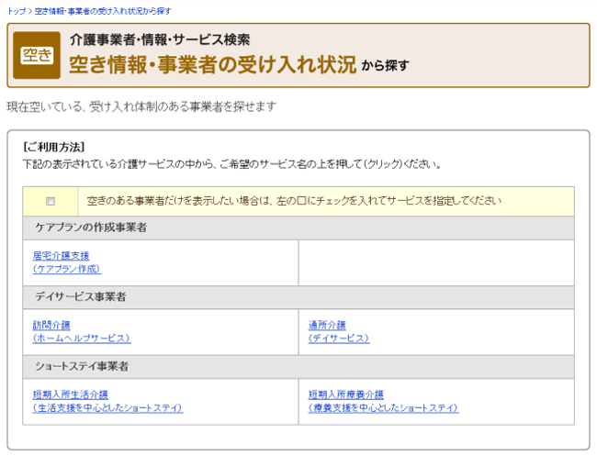Open the 短期入所療養介護 service link
This screenshot has height=456, width=597.
point(345,395)
